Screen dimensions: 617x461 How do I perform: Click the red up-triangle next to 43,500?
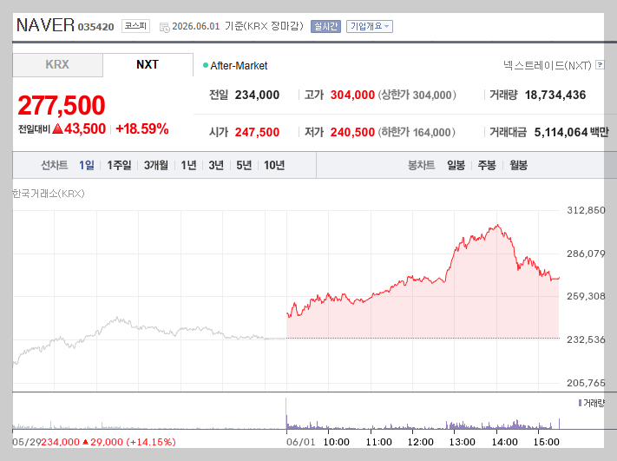tap(57, 128)
